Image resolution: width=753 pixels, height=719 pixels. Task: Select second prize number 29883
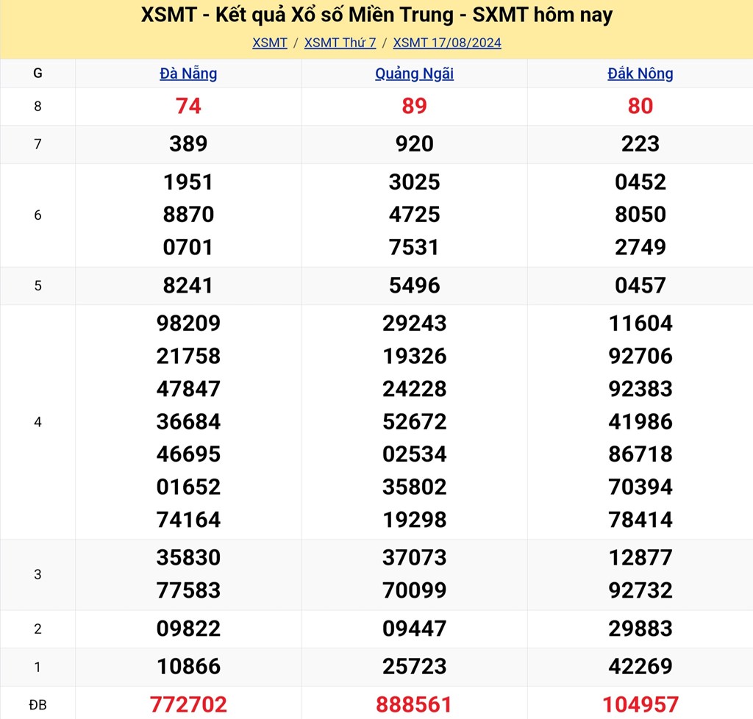[640, 629]
